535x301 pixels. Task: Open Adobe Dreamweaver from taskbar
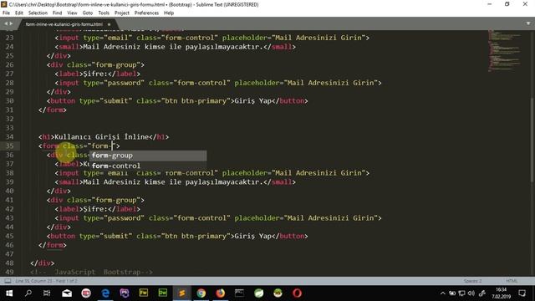pos(163,293)
